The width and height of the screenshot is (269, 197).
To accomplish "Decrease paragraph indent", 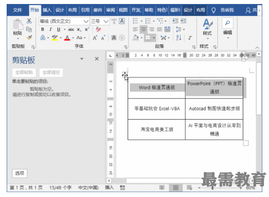I will pyautogui.click(x=175, y=21).
